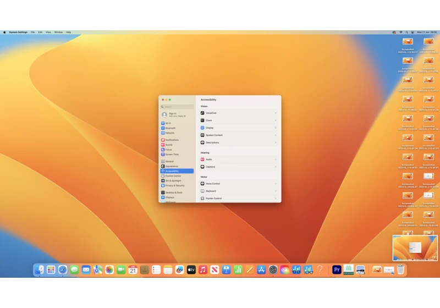Open the Help menu
This screenshot has height=308, width=440.
(x=68, y=32)
